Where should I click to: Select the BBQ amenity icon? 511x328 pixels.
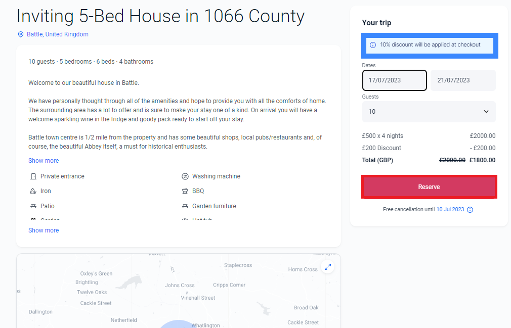(185, 191)
